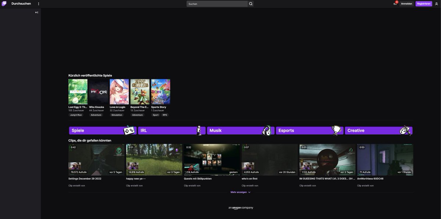Select Adventure tag under Beyond The E...
Viewport: 441px width, 219px height.
(x=137, y=115)
